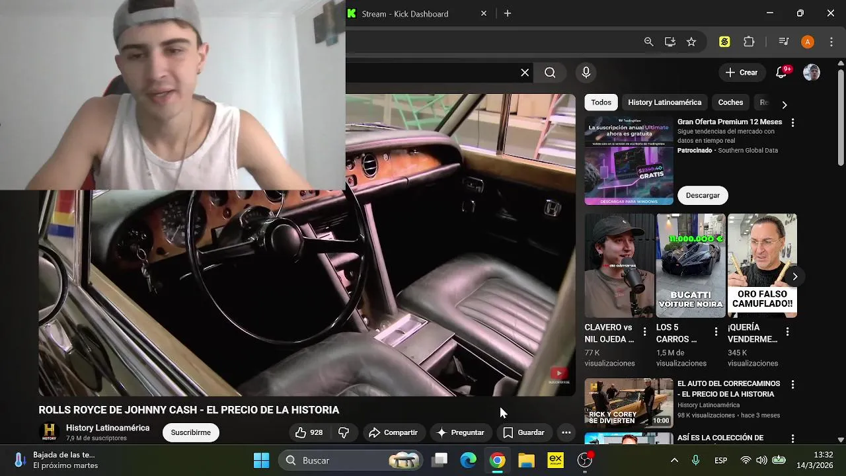Click the system tray microphone icon

pyautogui.click(x=695, y=460)
